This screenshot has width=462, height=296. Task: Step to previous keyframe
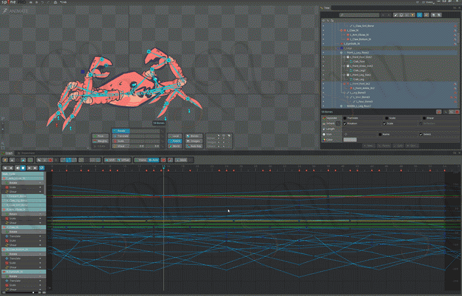[x=11, y=168]
